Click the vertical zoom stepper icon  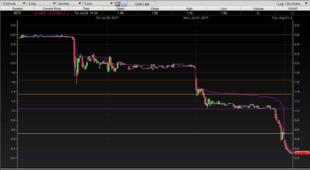pyautogui.click(x=118, y=4)
